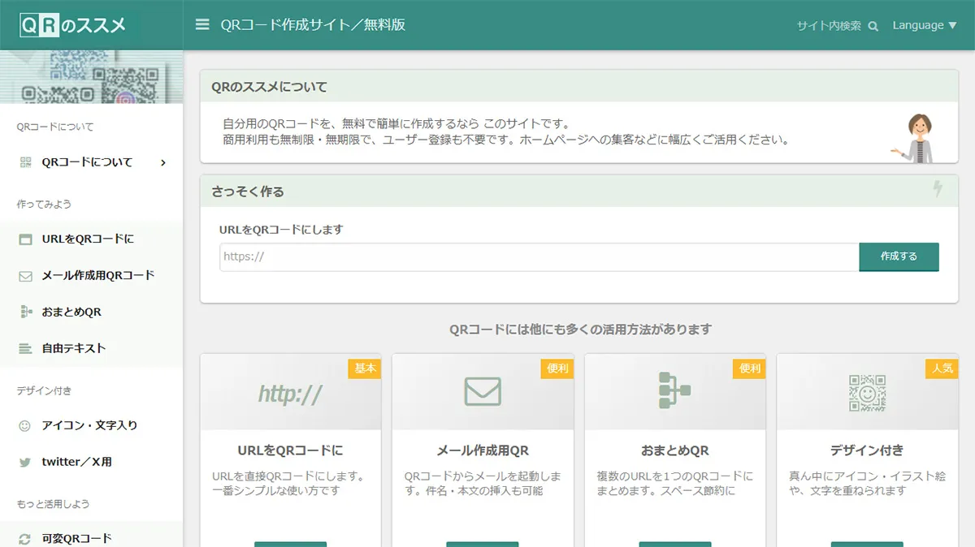Click the QR smiley graphic on デザイン付き card
Image resolution: width=975 pixels, height=547 pixels.
coord(866,391)
